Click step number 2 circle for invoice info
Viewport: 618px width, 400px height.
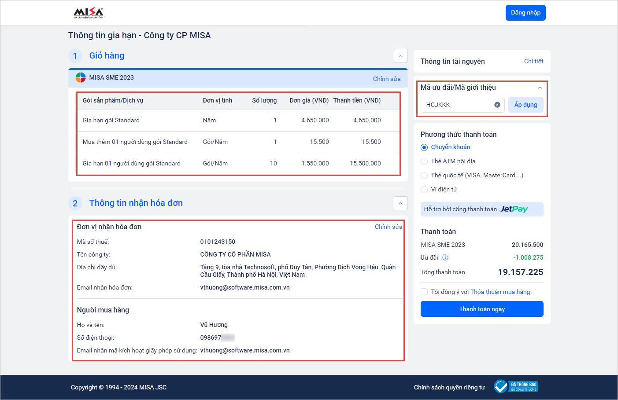pyautogui.click(x=75, y=203)
